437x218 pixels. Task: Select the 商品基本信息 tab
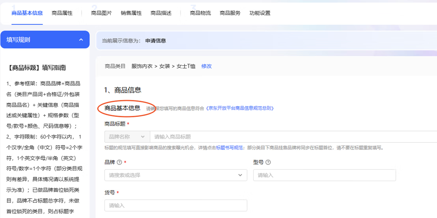pos(27,13)
